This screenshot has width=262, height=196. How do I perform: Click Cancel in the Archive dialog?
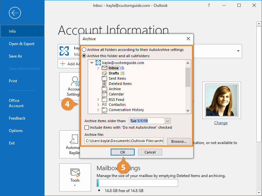150,152
